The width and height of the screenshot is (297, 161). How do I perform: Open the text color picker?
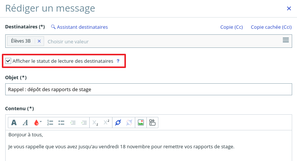(37, 123)
